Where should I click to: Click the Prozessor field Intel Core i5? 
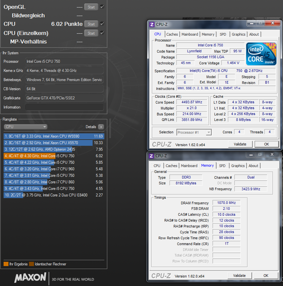tap(65, 61)
